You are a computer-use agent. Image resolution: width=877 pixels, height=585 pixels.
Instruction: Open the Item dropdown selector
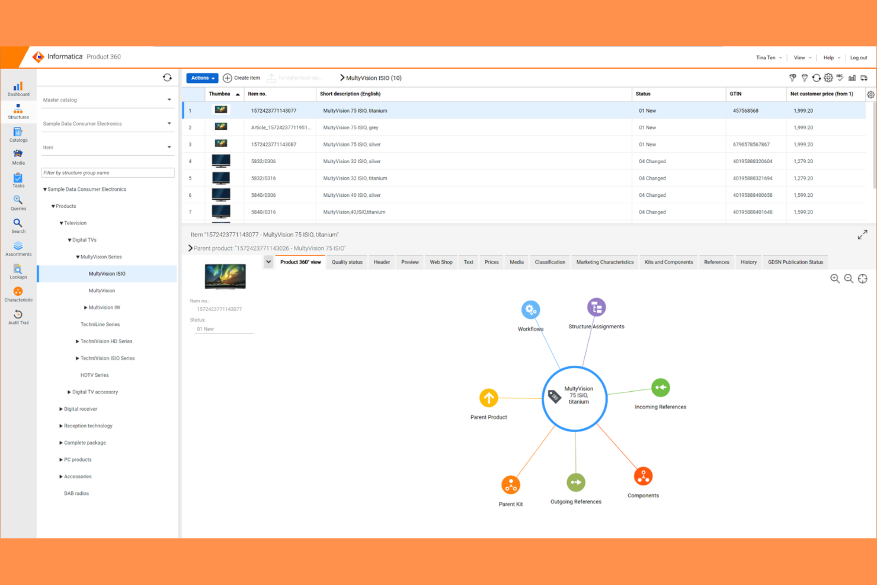pos(107,148)
